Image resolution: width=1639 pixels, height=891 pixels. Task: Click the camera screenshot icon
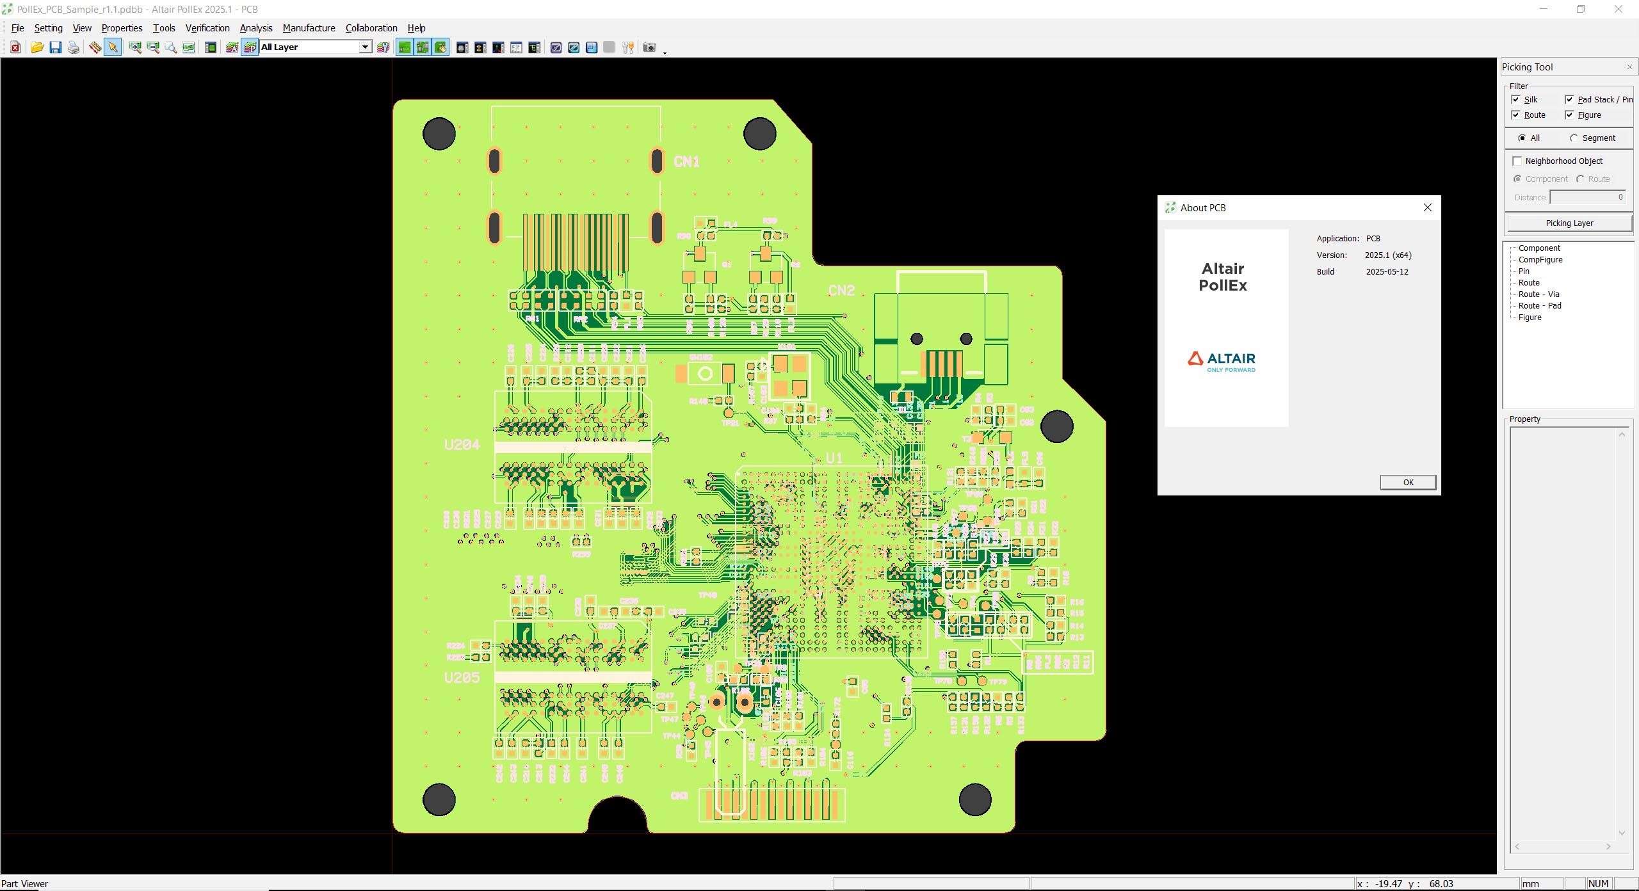tap(649, 47)
